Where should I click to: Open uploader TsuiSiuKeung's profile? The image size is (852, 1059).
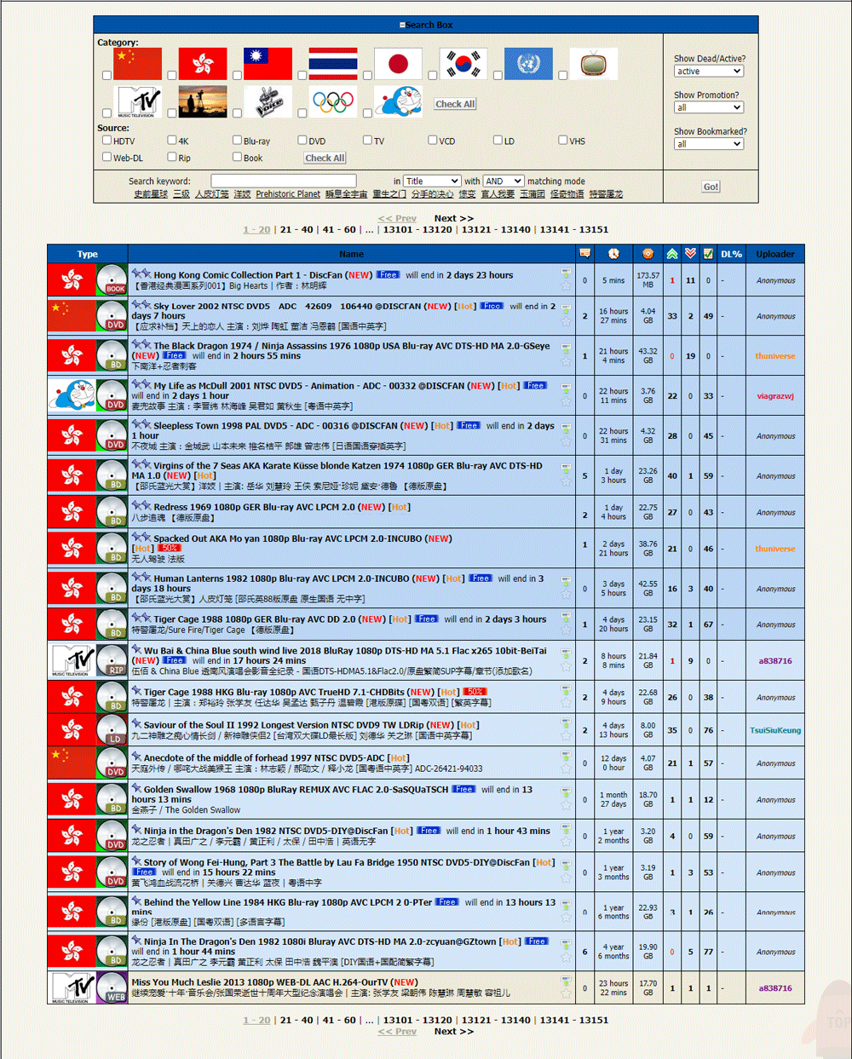(x=775, y=730)
